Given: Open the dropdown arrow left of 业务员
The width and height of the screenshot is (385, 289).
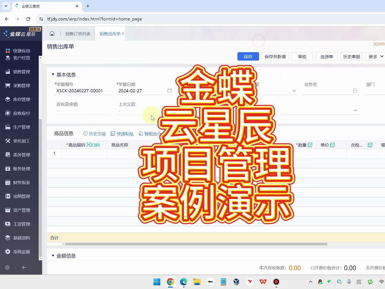Looking at the screenshot, I should pos(294,91).
